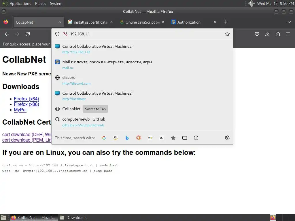Search Bookmarks using the star icon
This screenshot has width=295, height=221.
[x=173, y=138]
